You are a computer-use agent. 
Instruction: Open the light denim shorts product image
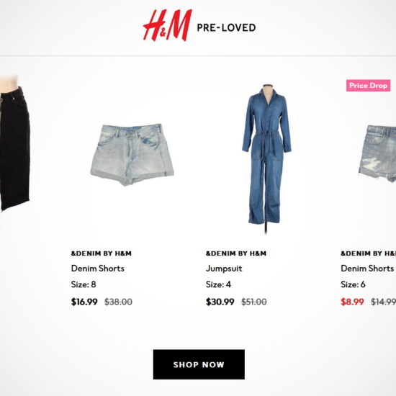(x=132, y=155)
